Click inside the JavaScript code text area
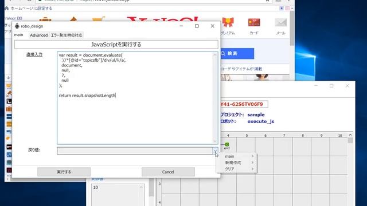The width and height of the screenshot is (367, 206). click(x=135, y=98)
